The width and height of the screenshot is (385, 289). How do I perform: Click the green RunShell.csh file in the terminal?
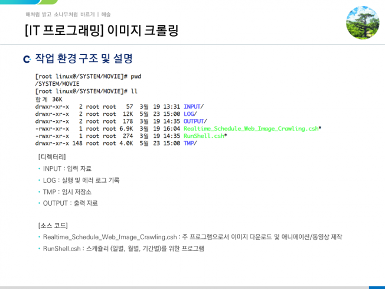tap(204, 135)
